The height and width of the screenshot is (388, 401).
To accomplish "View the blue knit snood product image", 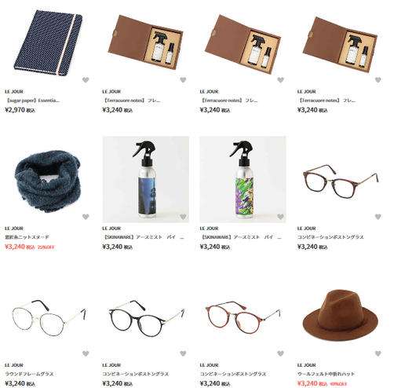I will (x=48, y=181).
